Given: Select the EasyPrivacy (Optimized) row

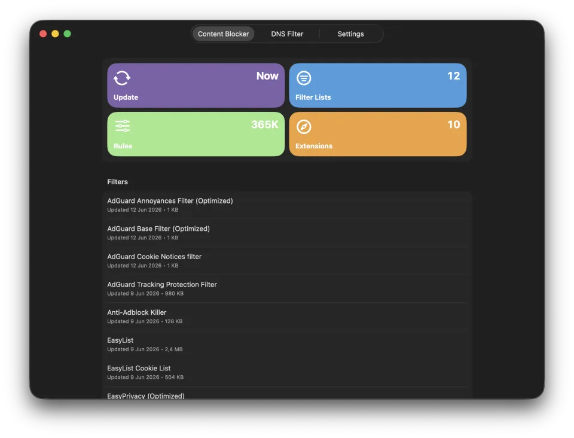Looking at the screenshot, I should pyautogui.click(x=287, y=394).
